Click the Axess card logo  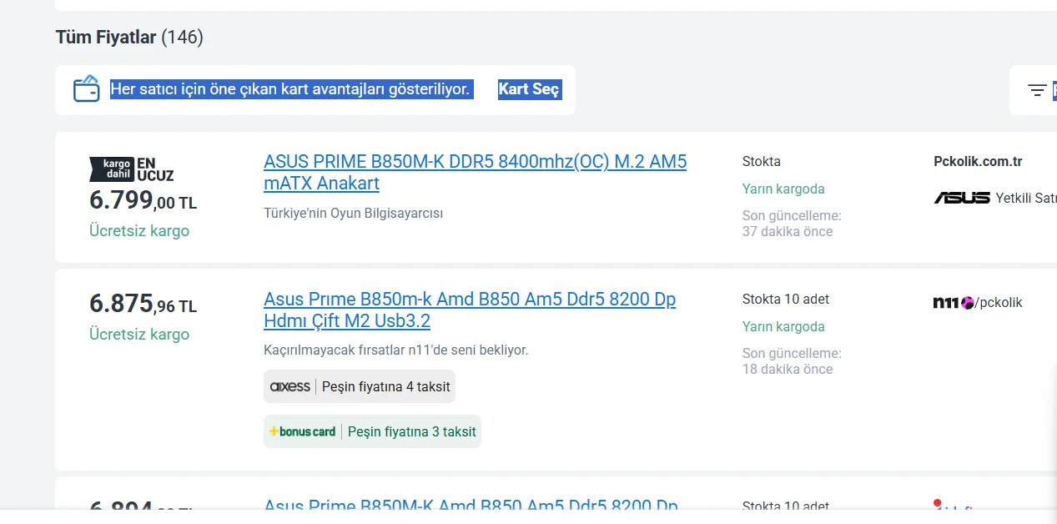289,386
